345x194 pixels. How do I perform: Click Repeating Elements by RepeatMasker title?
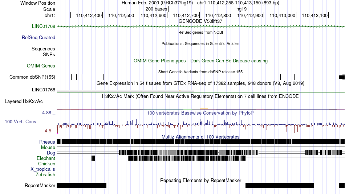point(200,180)
